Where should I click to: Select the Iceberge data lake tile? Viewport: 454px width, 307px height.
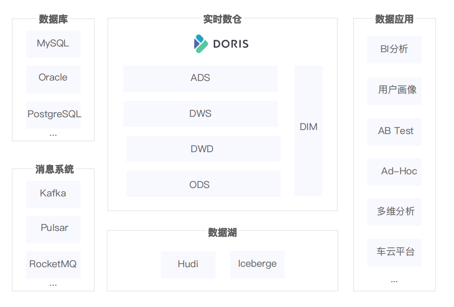(x=257, y=264)
